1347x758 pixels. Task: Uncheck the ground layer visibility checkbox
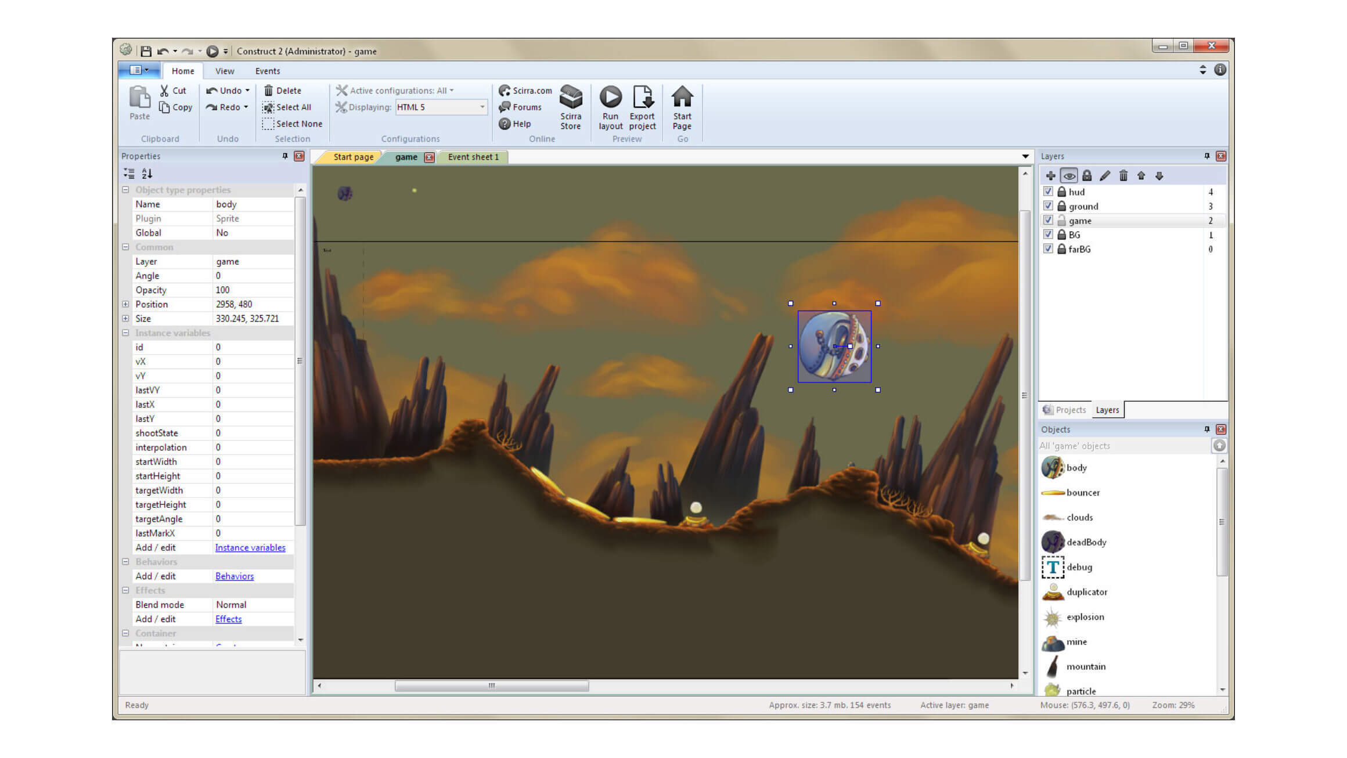coord(1048,206)
